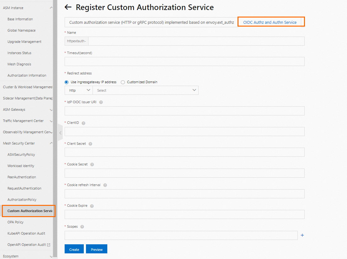347x259 pixels.
Task: Focus the Name input field
Action: [x=196, y=41]
